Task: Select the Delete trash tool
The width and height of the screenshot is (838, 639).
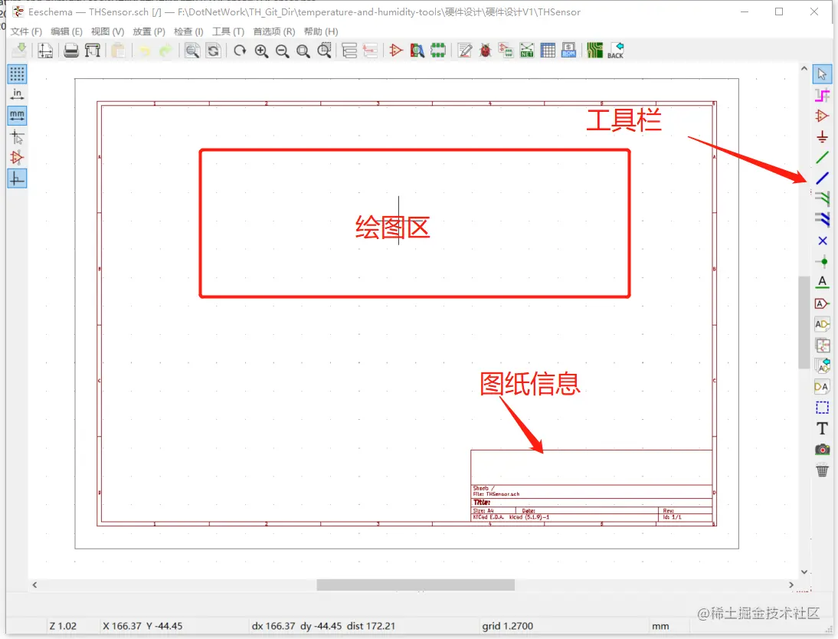Action: pyautogui.click(x=822, y=470)
